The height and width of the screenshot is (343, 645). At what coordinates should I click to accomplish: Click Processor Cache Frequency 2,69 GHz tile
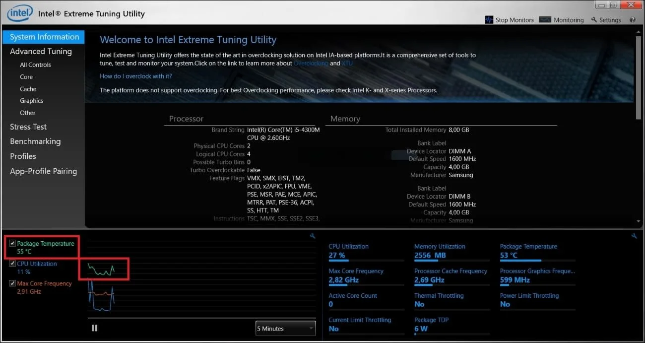tap(452, 276)
